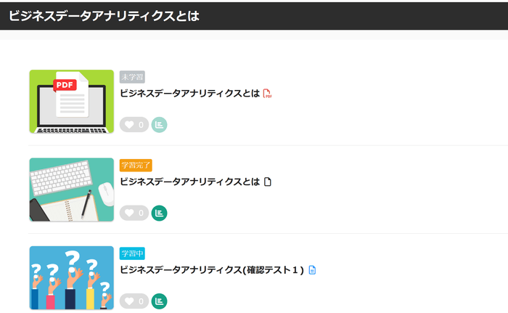Click the keyboard and notebook thumbnail
Screen dimensions: 508x313
(72, 190)
